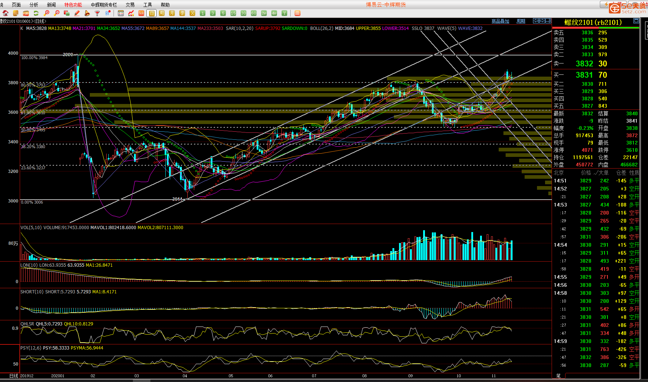Click the zoom in magnifier icon

(x=46, y=13)
